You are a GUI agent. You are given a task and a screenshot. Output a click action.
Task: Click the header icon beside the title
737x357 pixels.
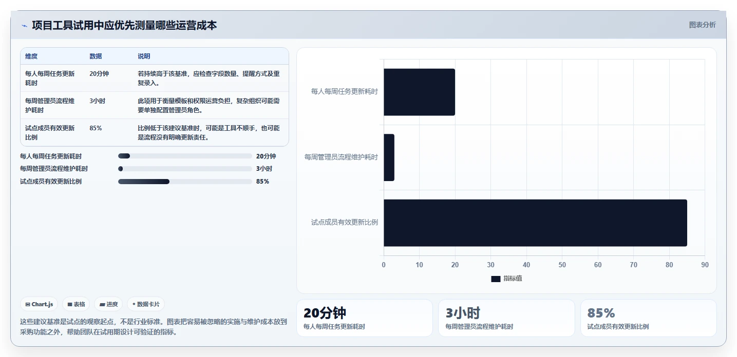[x=24, y=26]
